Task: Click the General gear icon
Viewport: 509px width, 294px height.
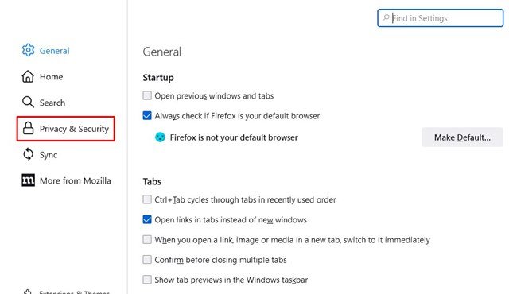Action: [x=29, y=50]
